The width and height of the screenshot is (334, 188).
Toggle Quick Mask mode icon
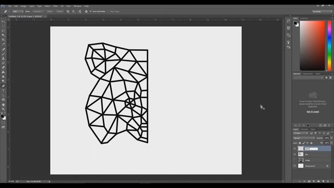tap(3, 123)
